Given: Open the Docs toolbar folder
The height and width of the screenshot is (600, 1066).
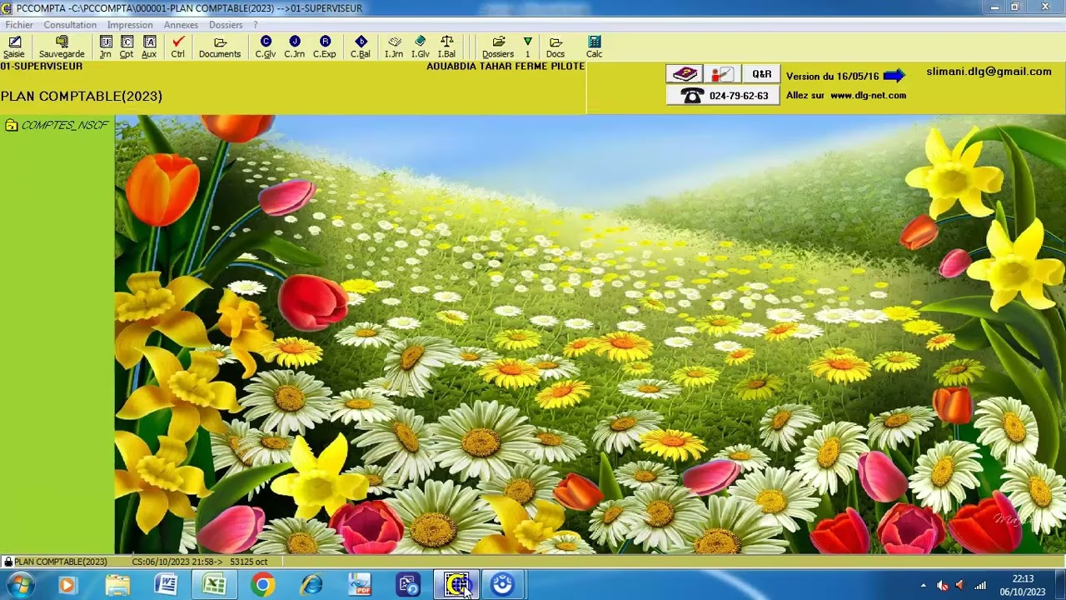Looking at the screenshot, I should tap(555, 47).
